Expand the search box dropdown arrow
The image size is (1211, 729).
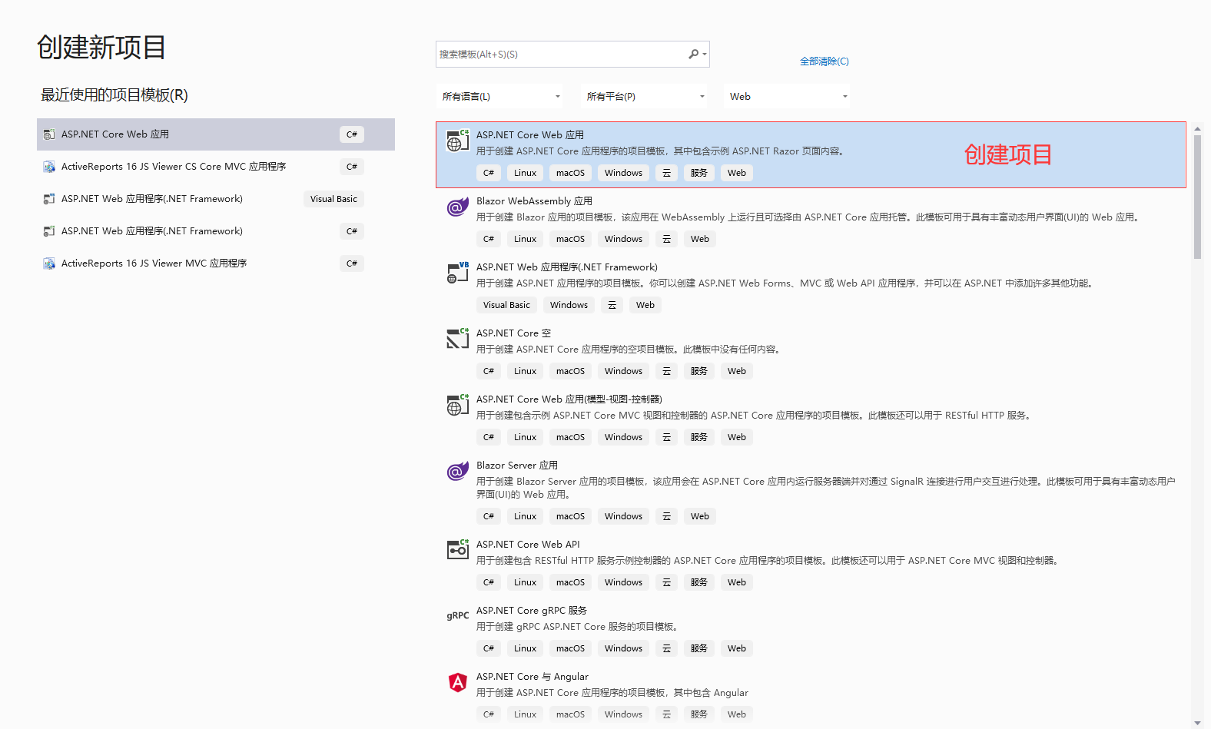tap(705, 55)
